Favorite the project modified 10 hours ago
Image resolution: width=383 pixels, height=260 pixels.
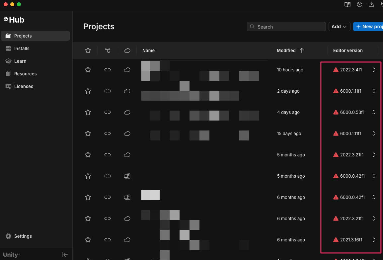[x=88, y=70]
